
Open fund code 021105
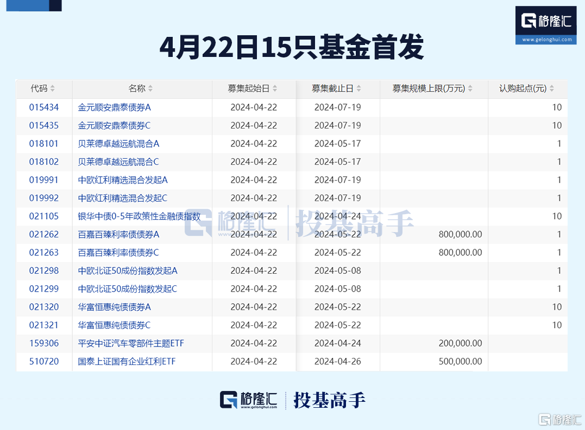tap(44, 216)
